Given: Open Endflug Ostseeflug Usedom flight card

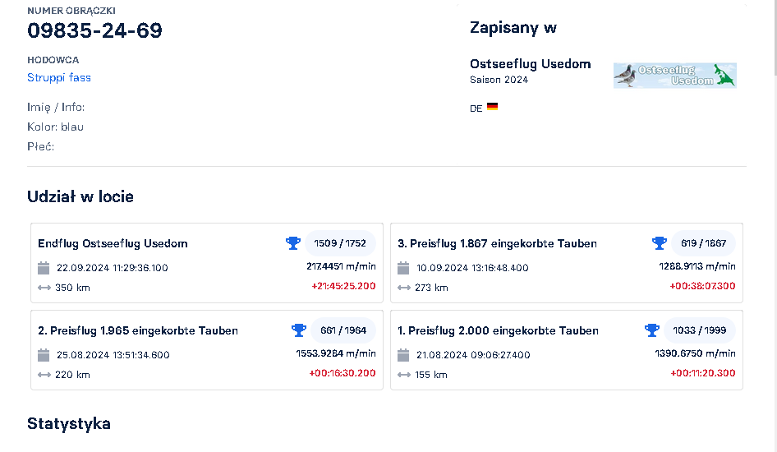Looking at the screenshot, I should click(x=113, y=243).
